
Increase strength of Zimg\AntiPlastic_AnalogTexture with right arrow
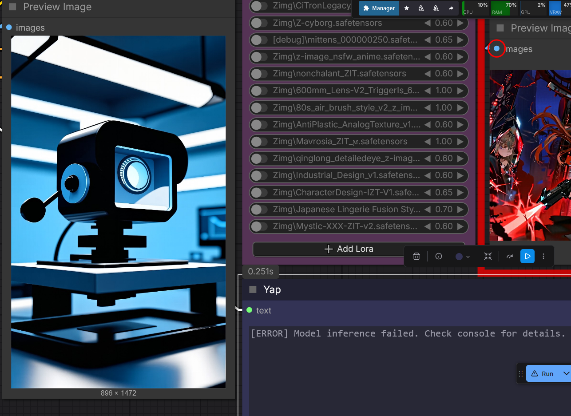460,125
